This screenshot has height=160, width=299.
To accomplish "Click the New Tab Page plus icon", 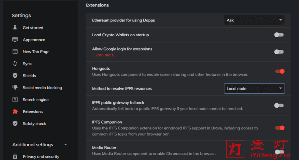I will point(15,51).
